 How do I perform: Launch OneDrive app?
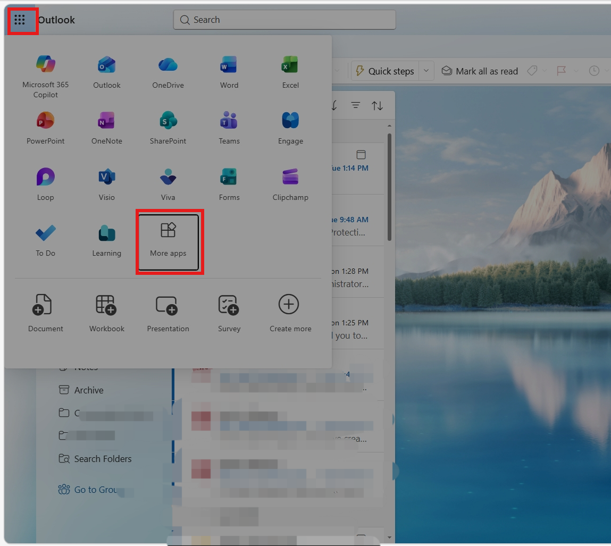168,72
